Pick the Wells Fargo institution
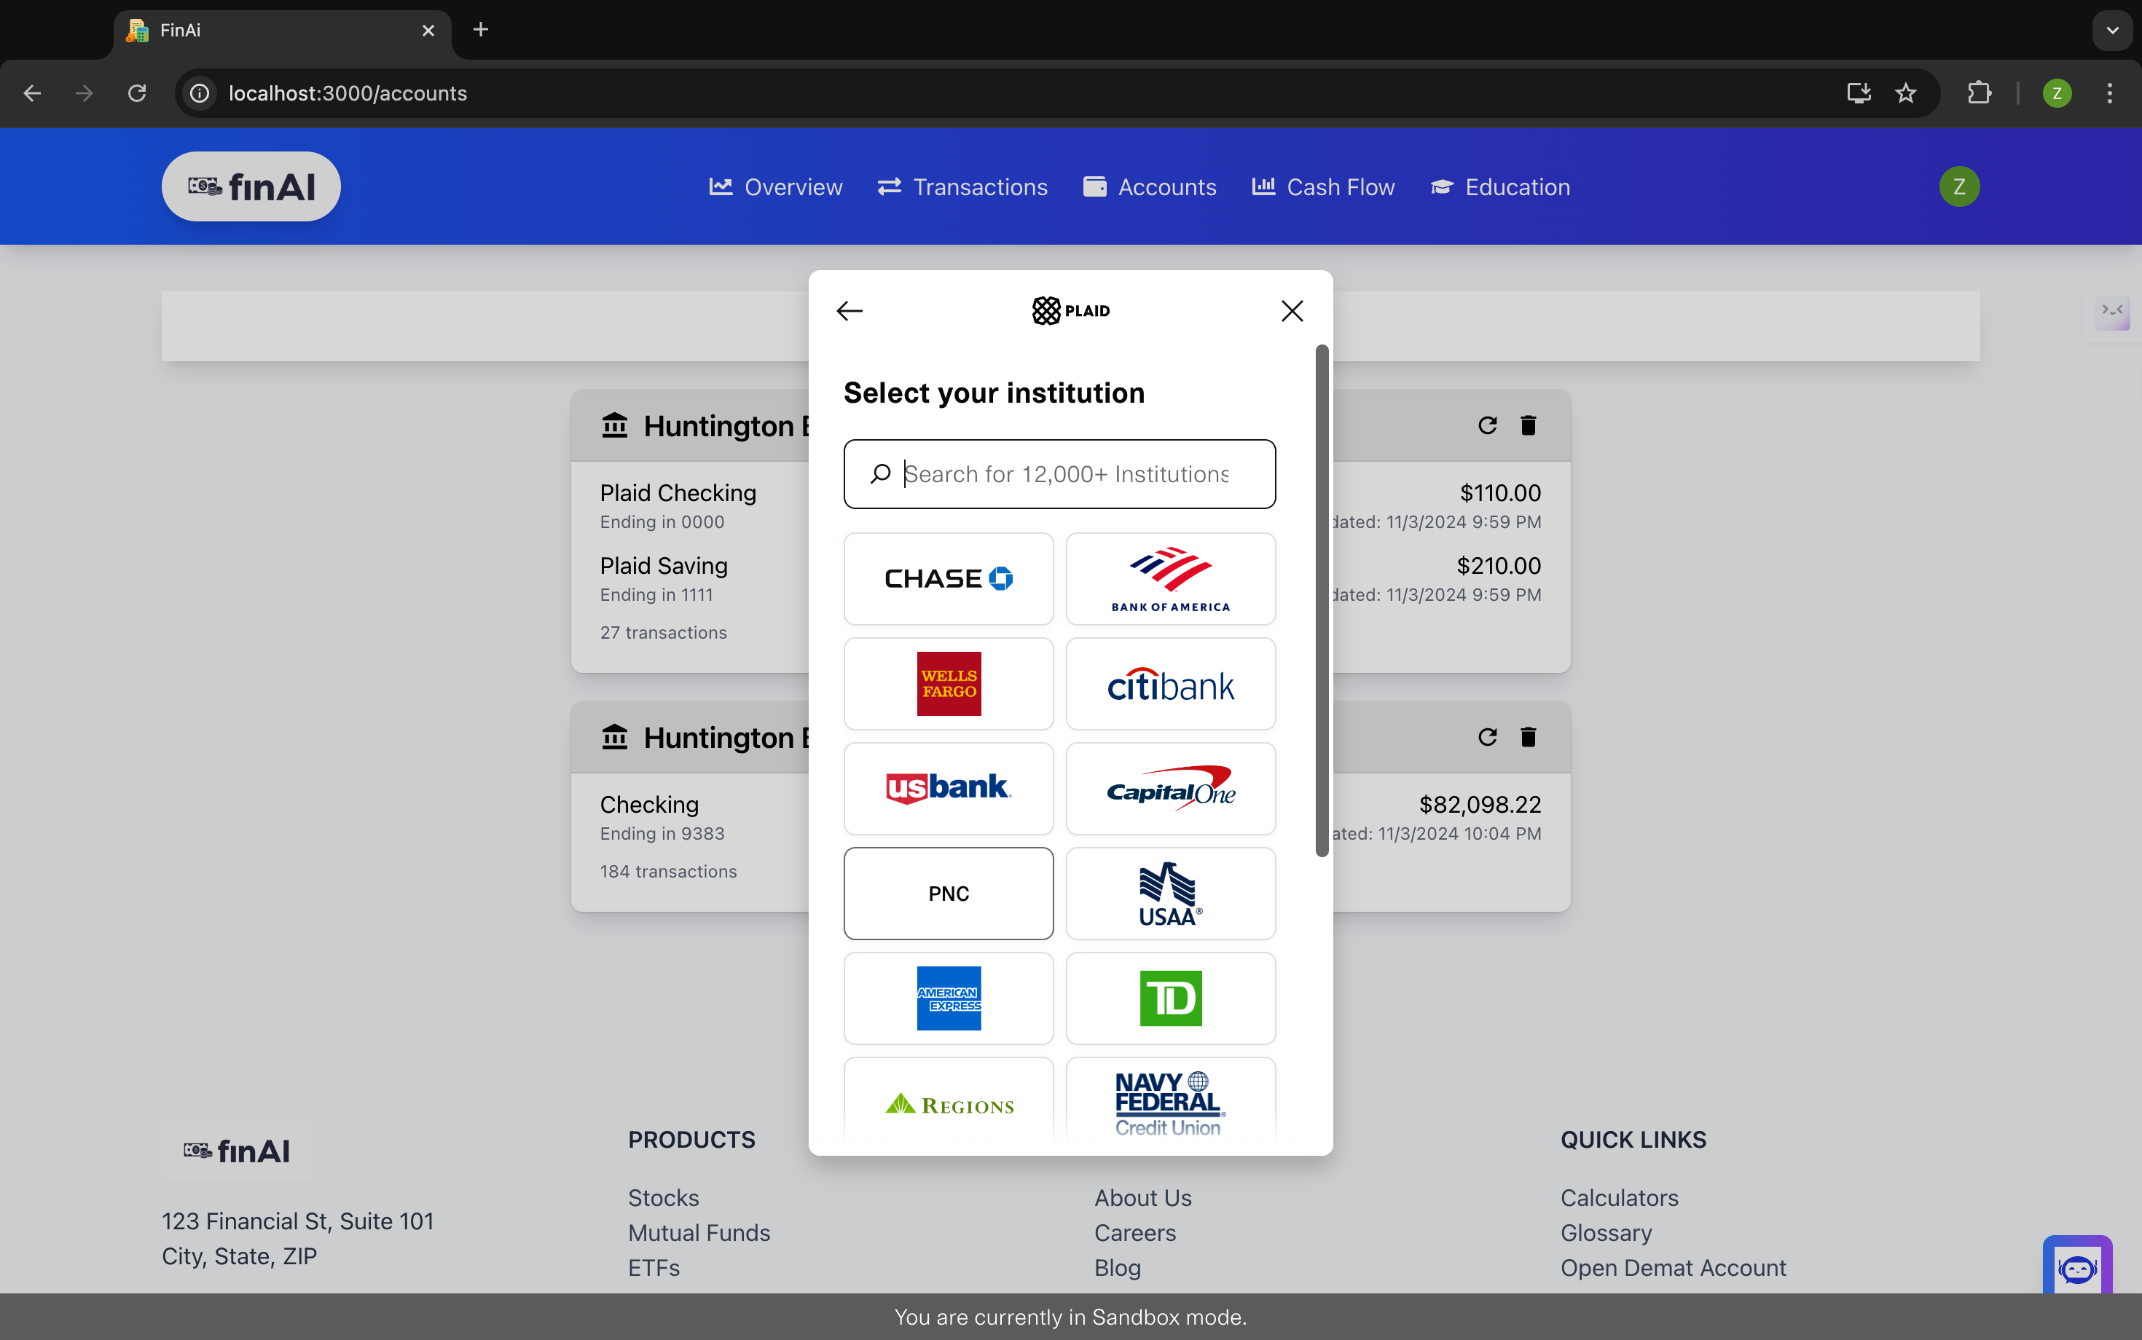 click(948, 683)
